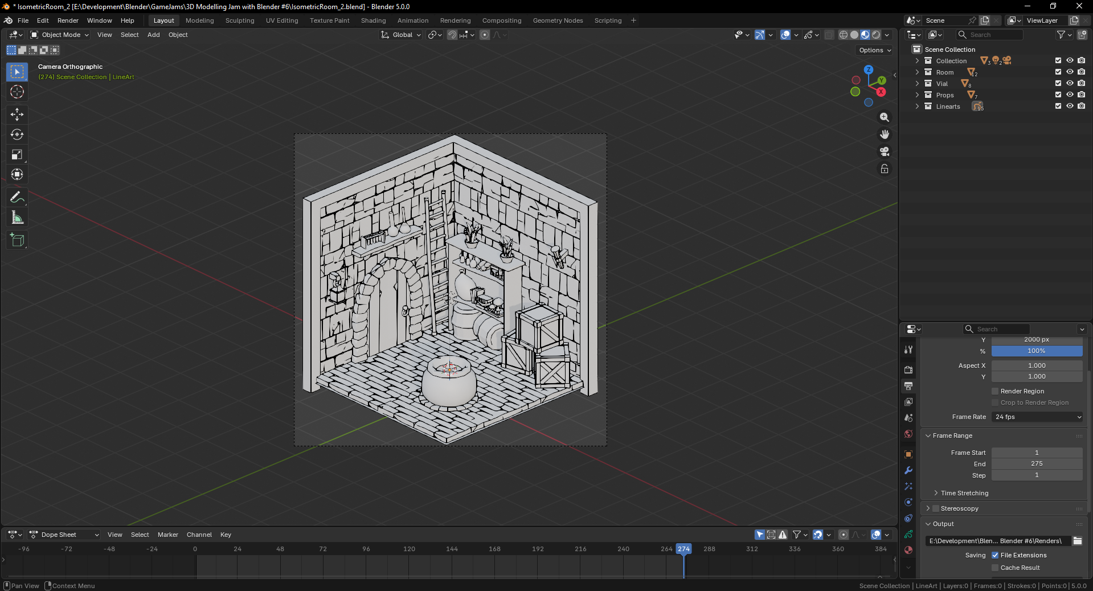
Task: Click the resolution percentage slider
Action: pyautogui.click(x=1037, y=351)
